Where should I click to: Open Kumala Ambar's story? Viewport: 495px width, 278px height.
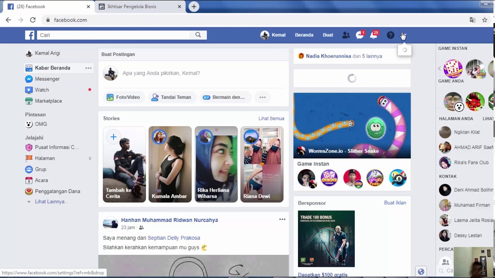tap(170, 164)
